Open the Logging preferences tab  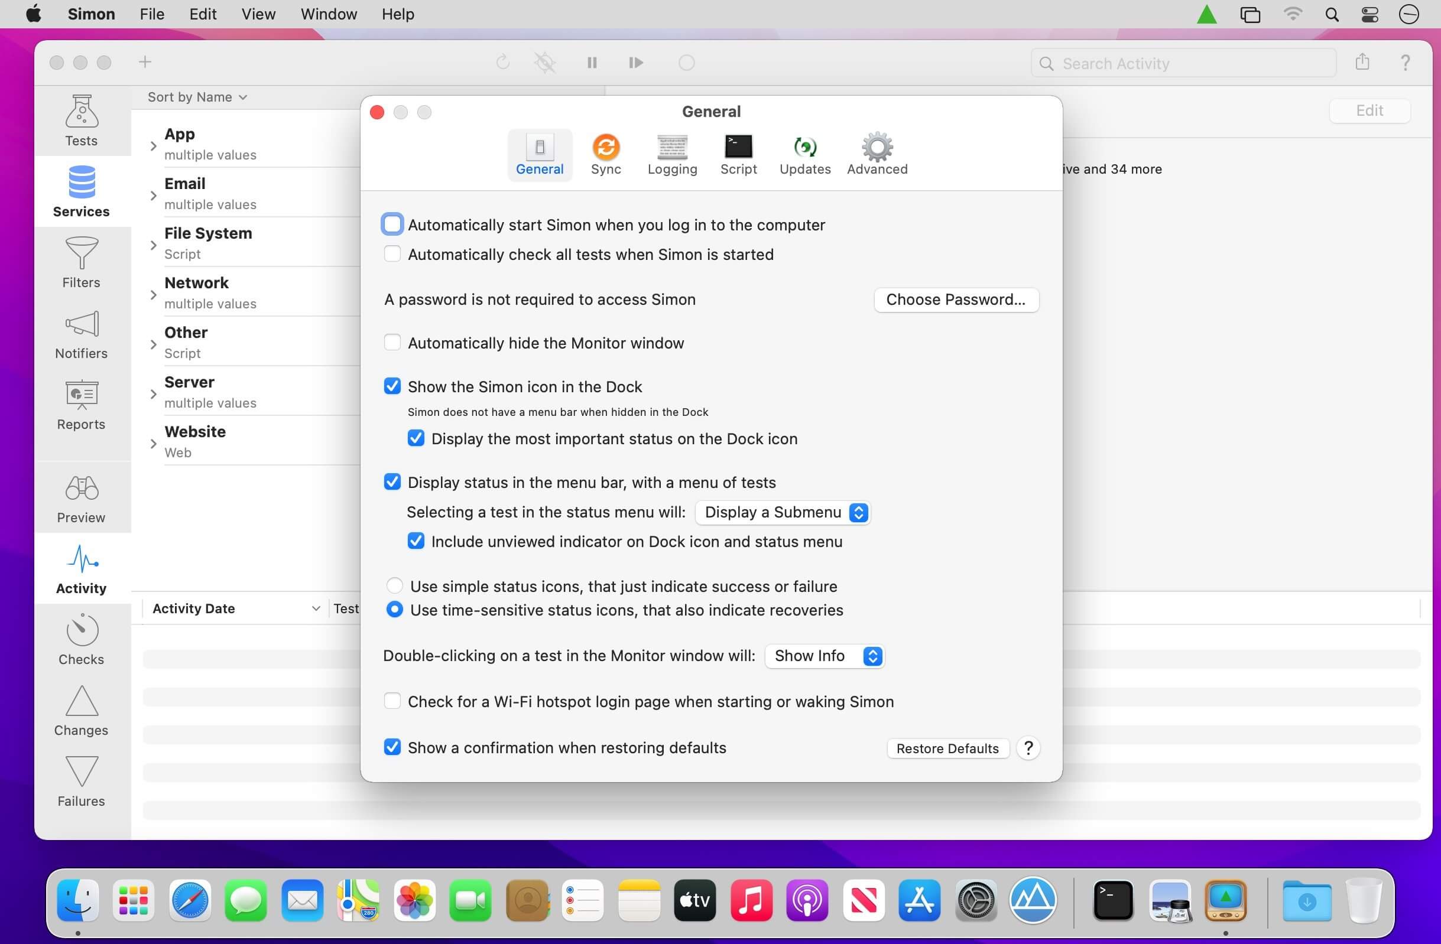click(x=672, y=155)
